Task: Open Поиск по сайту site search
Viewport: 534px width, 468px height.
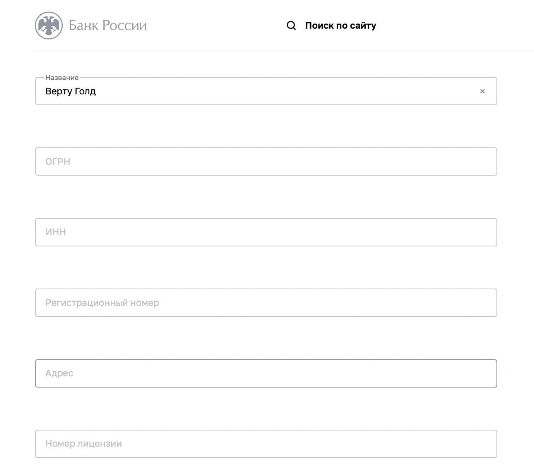Action: 341,26
